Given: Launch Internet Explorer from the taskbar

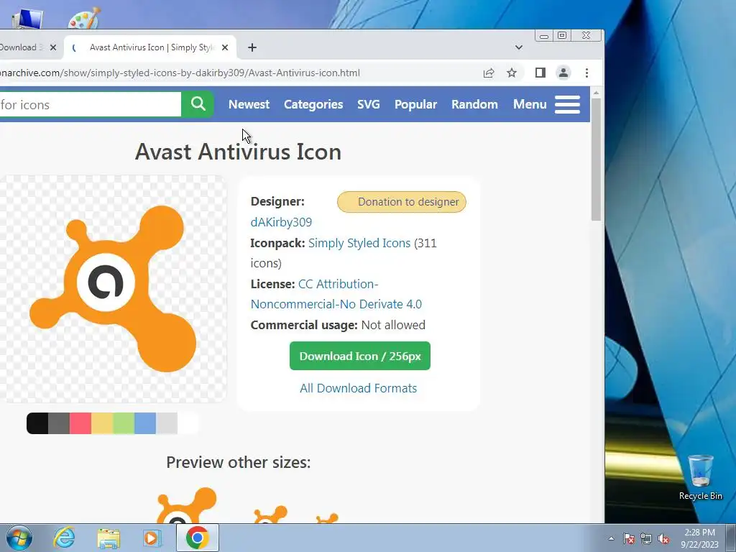Looking at the screenshot, I should click(64, 538).
